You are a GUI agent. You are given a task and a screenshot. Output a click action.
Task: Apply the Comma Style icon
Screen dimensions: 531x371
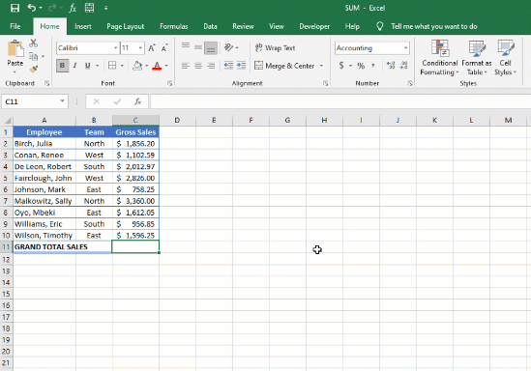point(373,66)
